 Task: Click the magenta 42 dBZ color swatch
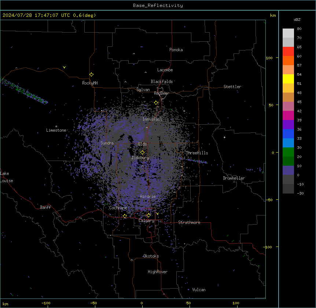[x=288, y=115]
